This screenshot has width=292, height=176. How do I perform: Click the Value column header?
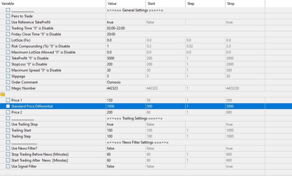(x=126, y=4)
